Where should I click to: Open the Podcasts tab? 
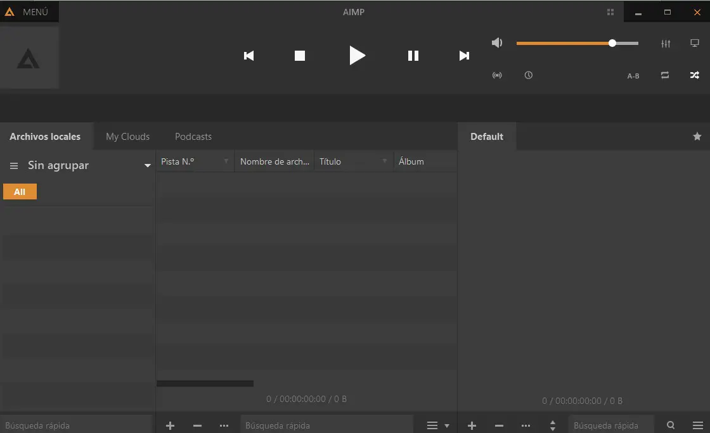pyautogui.click(x=193, y=137)
